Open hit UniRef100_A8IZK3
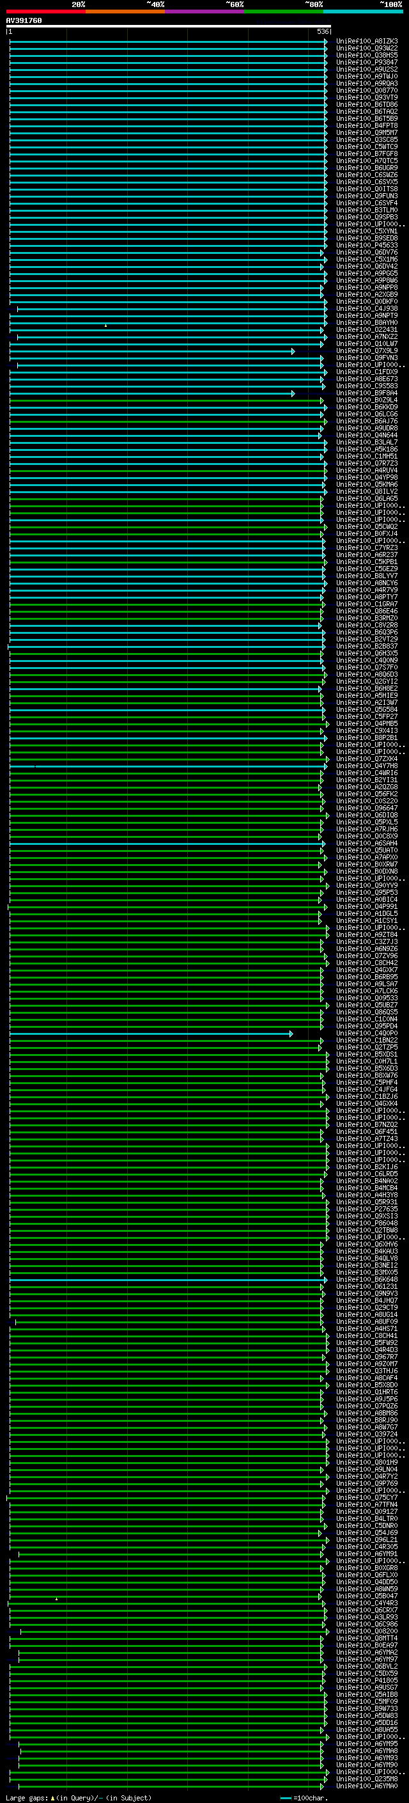 tap(367, 42)
